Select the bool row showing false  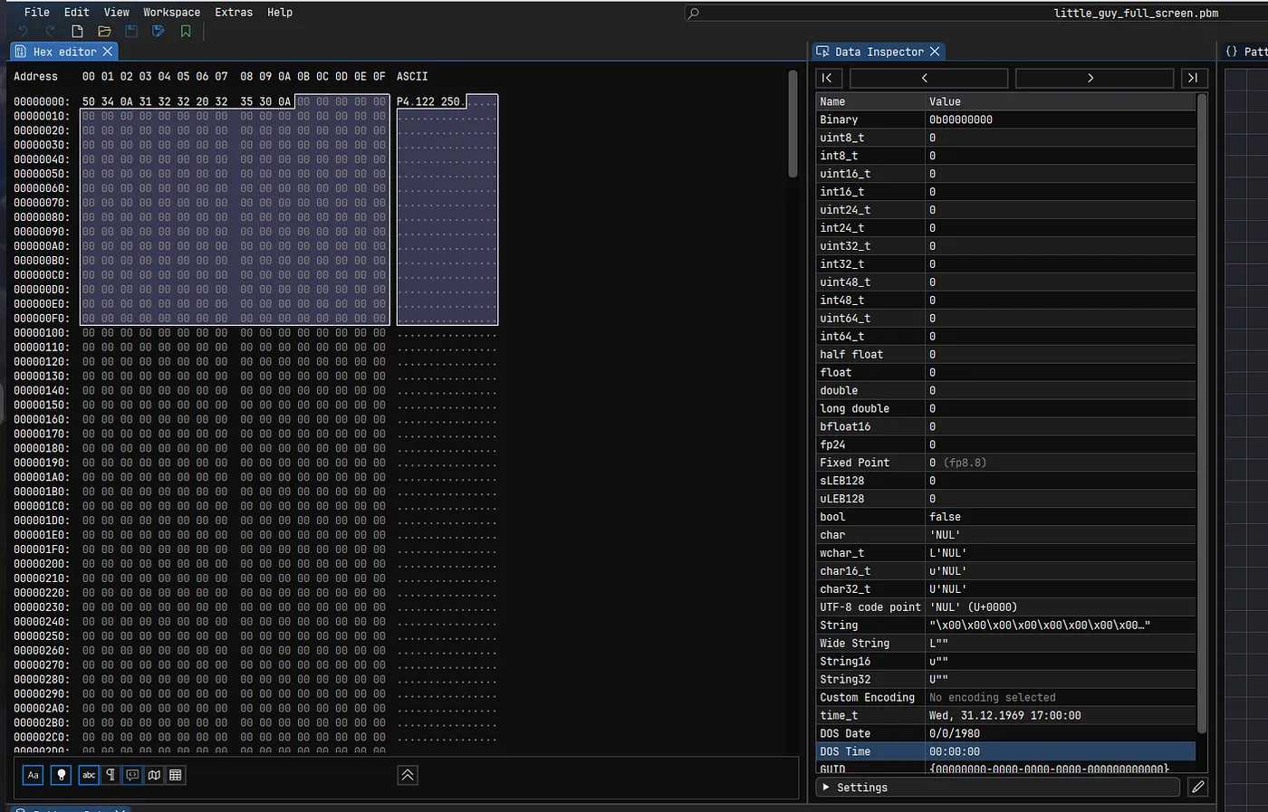[1005, 517]
